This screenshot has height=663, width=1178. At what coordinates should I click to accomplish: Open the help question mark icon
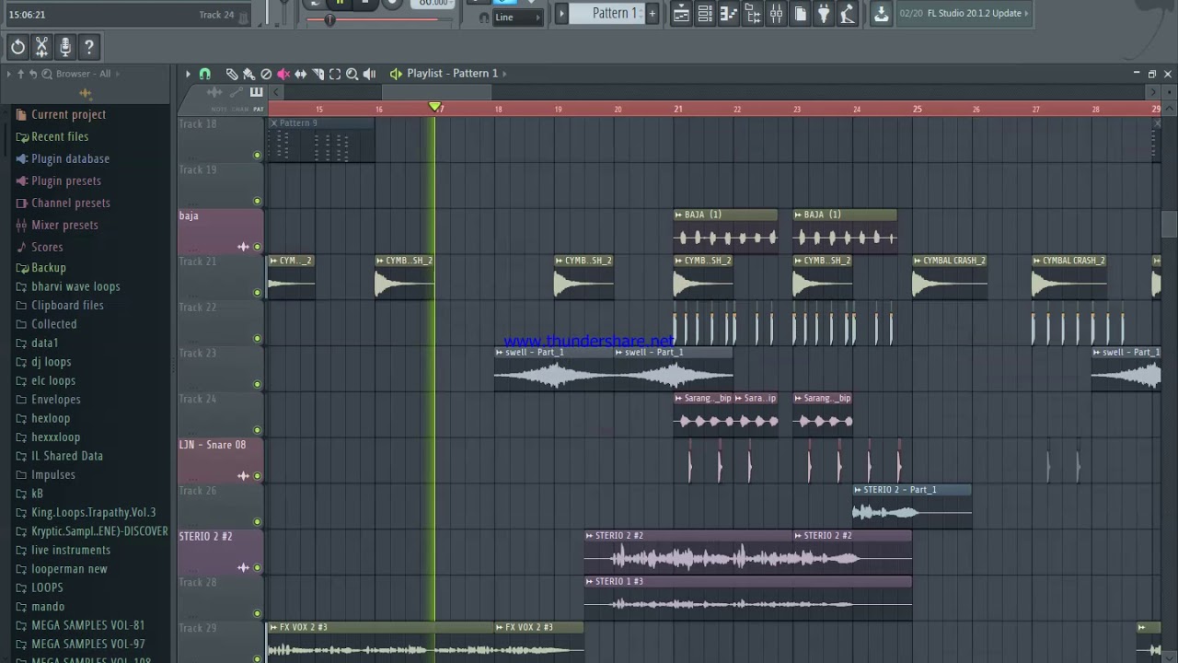89,47
